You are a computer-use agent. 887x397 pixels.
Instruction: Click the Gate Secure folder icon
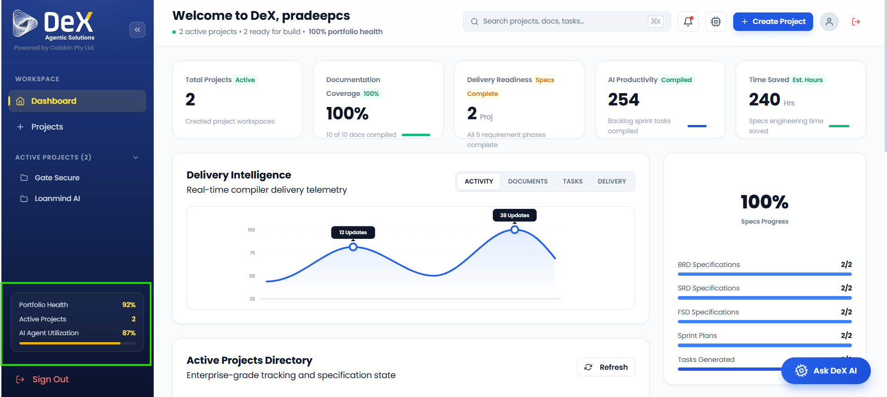coord(24,178)
